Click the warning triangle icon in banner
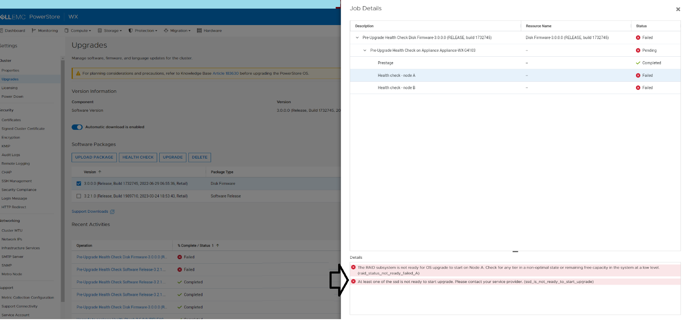The height and width of the screenshot is (322, 685). tap(78, 74)
